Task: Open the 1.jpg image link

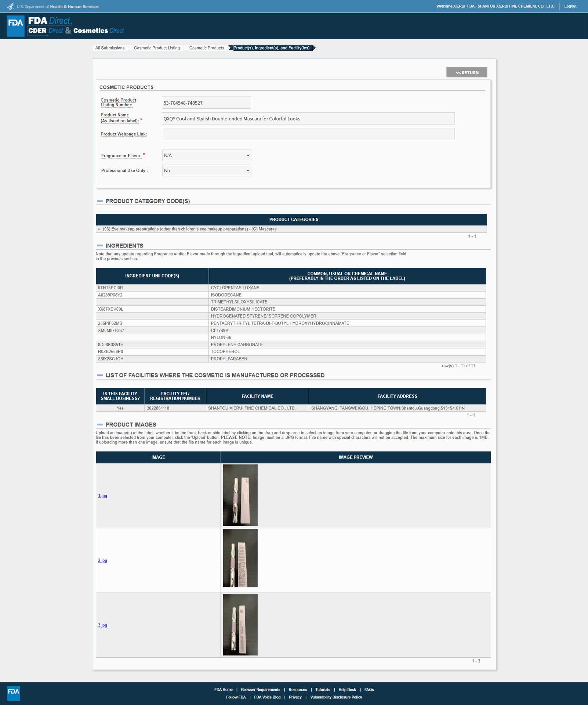Action: pos(102,496)
